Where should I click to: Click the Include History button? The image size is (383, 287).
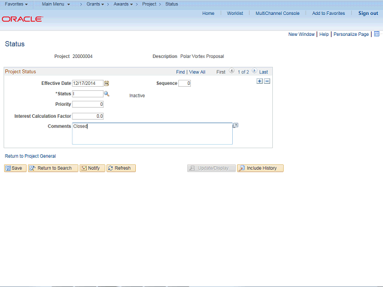(x=260, y=168)
